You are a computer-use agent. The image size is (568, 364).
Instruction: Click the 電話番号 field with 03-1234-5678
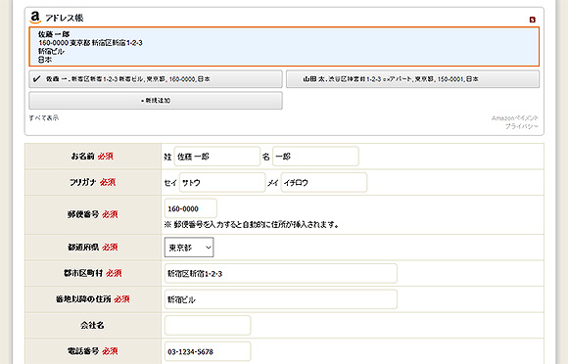[x=208, y=351]
